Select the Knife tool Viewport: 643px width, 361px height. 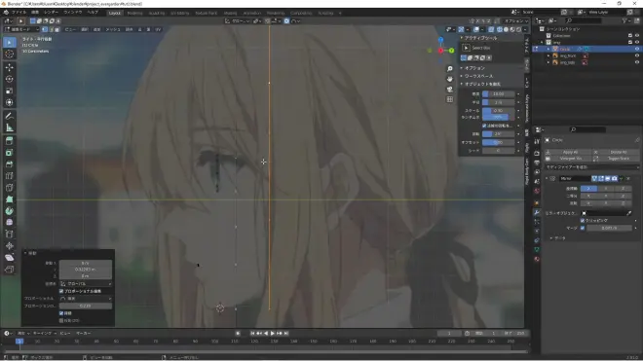coord(10,188)
